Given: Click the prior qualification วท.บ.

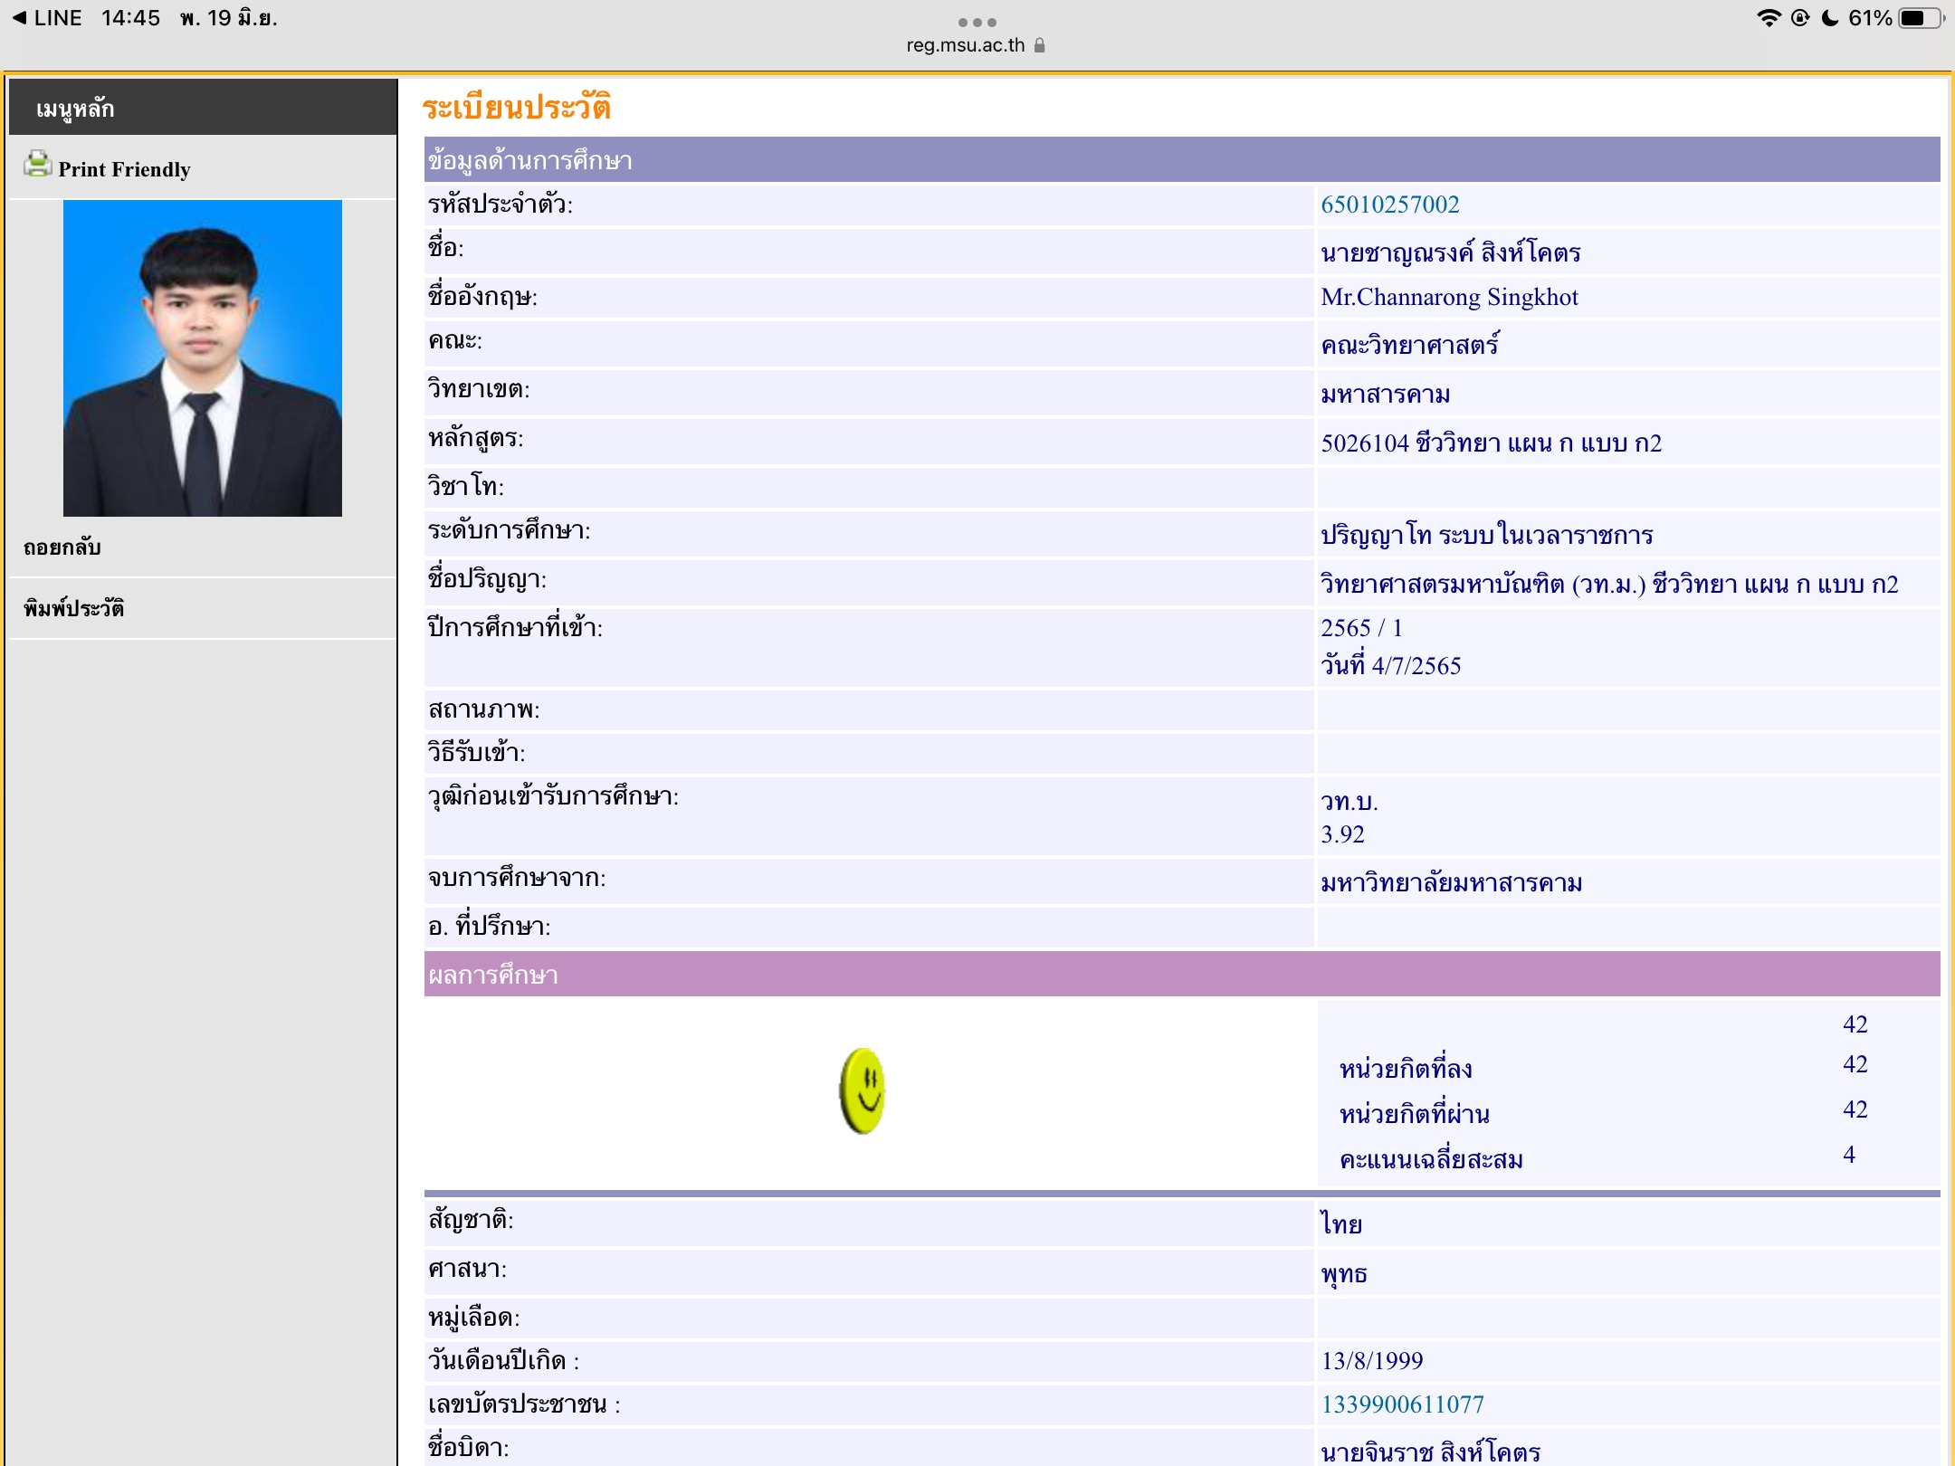Looking at the screenshot, I should pyautogui.click(x=1349, y=802).
